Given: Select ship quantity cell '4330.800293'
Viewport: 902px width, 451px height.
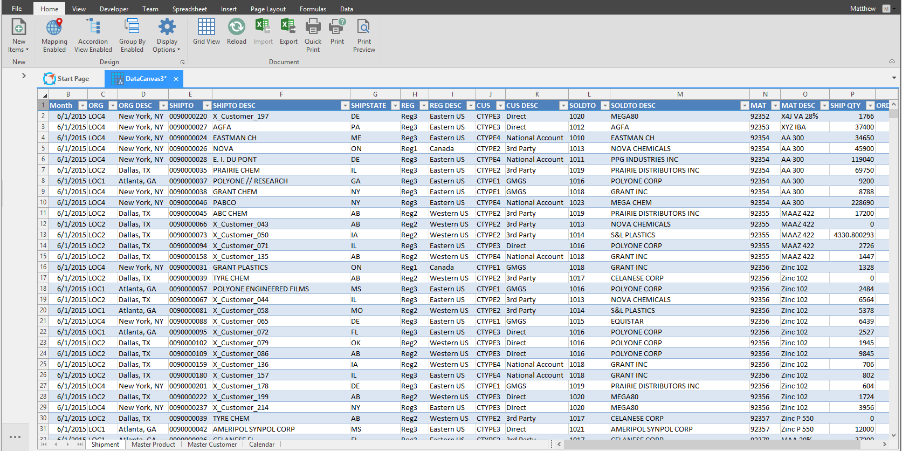Looking at the screenshot, I should [852, 235].
